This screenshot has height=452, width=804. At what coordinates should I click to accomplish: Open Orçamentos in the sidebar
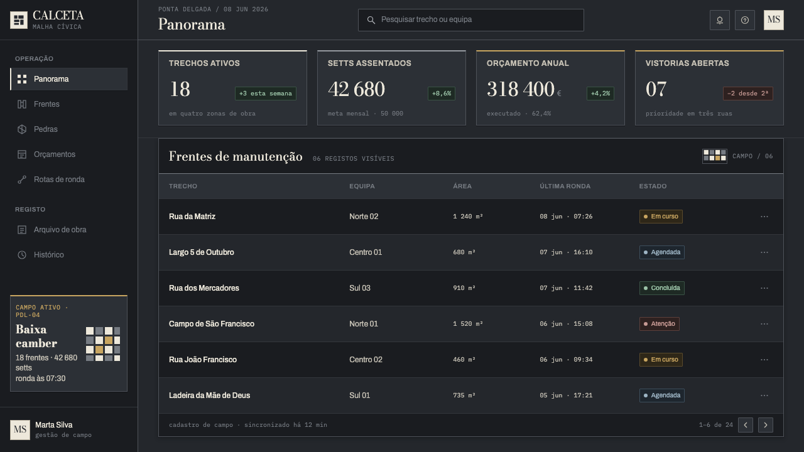(x=69, y=154)
